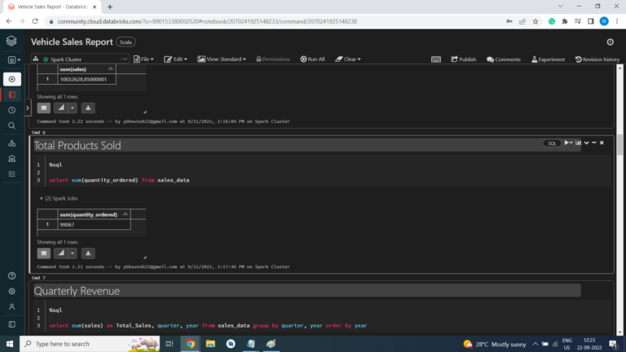Click the Help question mark sidebar icon
This screenshot has height=352, width=626.
11,275
